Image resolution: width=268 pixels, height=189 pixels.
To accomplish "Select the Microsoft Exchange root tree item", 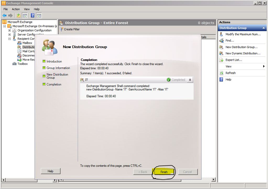I will pyautogui.click(x=20, y=22).
